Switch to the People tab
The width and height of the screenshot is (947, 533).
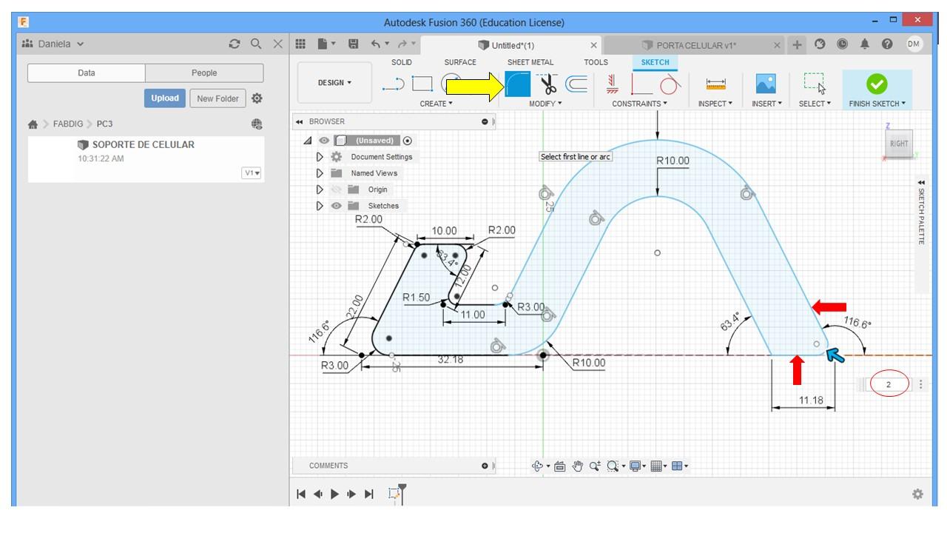click(x=204, y=73)
